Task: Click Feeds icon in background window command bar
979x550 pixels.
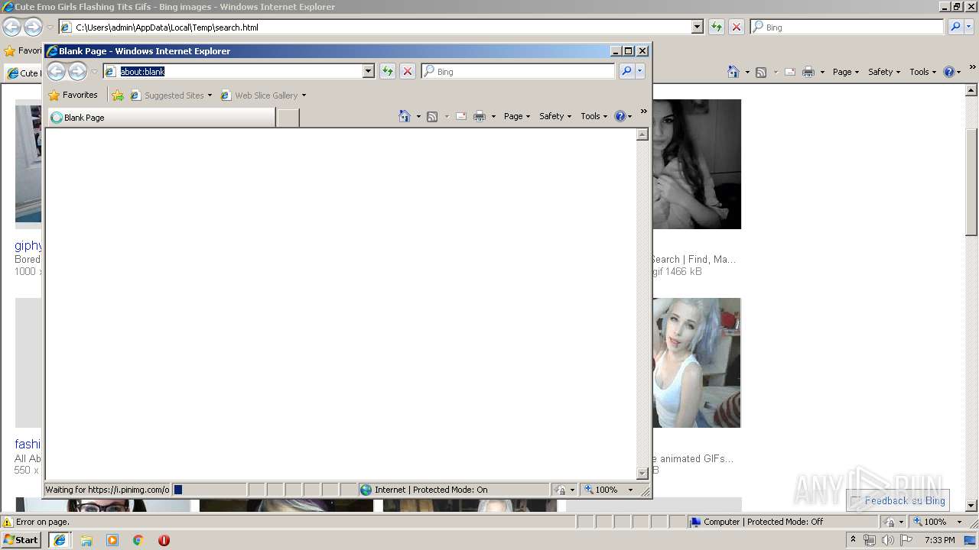Action: click(761, 72)
